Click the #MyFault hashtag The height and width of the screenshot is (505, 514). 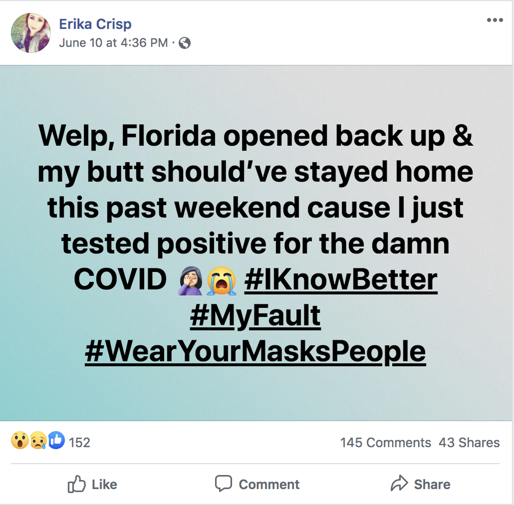(x=256, y=316)
